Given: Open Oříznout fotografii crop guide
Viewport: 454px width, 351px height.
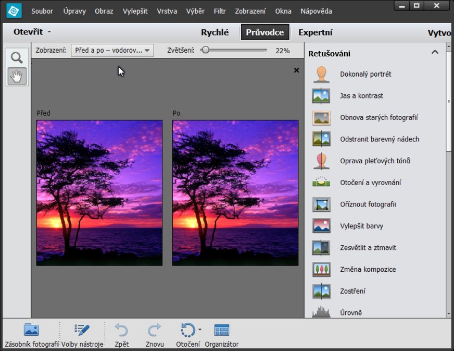Looking at the screenshot, I should click(368, 204).
